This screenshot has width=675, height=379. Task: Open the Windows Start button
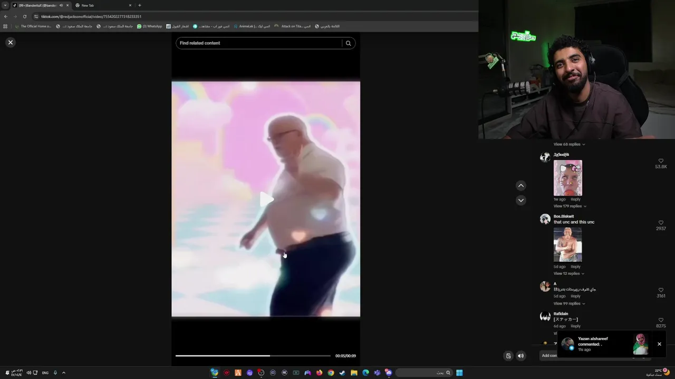[x=459, y=373]
